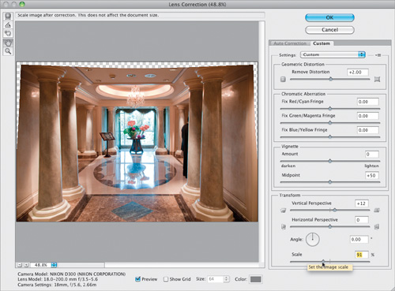Enable the Show Grid checkbox
The width and height of the screenshot is (395, 291).
(x=166, y=279)
